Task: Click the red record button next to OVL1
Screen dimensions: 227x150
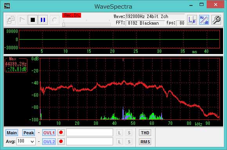Action: click(x=61, y=132)
